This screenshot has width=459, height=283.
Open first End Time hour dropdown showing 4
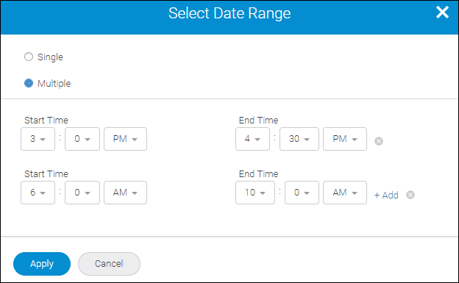coord(252,139)
